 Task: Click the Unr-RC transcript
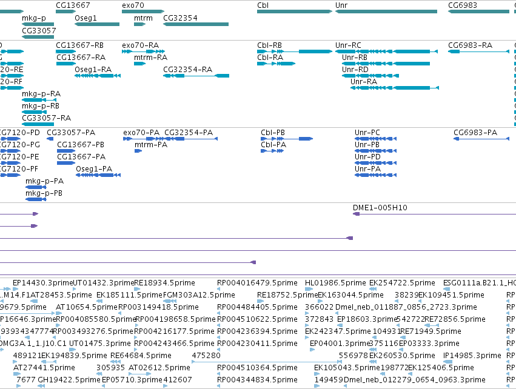pos(386,52)
